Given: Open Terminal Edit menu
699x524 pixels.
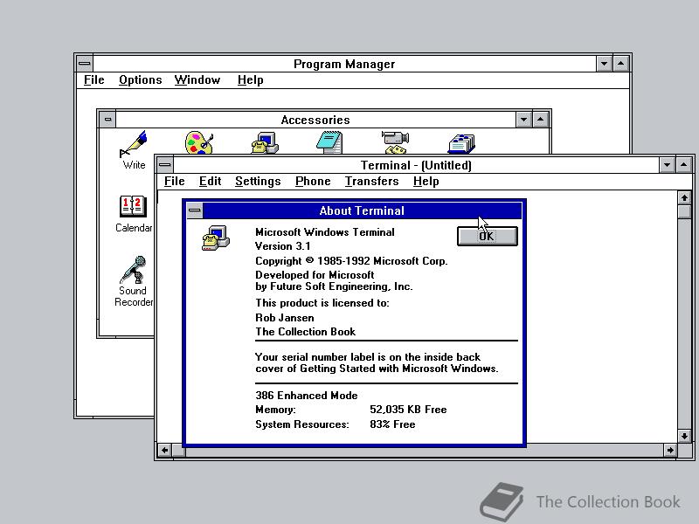Looking at the screenshot, I should tap(210, 182).
